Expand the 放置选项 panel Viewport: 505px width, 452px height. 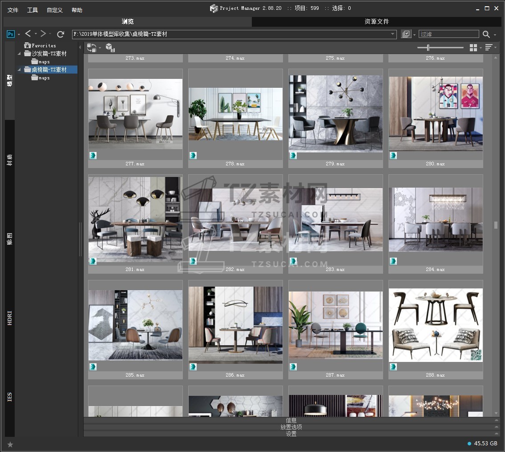[x=291, y=427]
